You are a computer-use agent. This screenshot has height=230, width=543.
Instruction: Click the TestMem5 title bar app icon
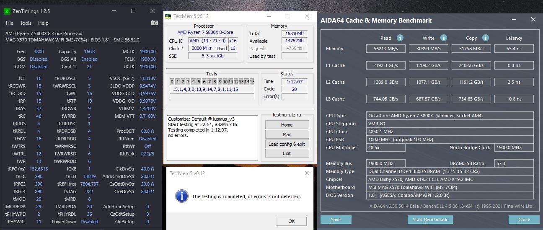(168, 16)
